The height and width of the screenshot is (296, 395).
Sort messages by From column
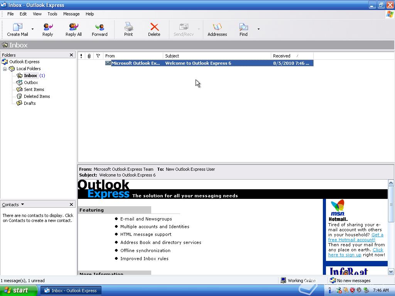pos(133,56)
